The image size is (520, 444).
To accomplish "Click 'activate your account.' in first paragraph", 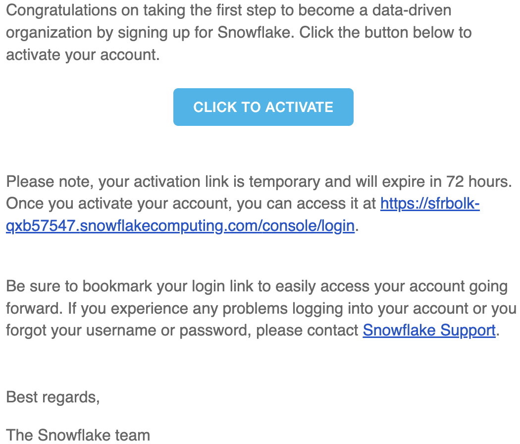I will (83, 55).
